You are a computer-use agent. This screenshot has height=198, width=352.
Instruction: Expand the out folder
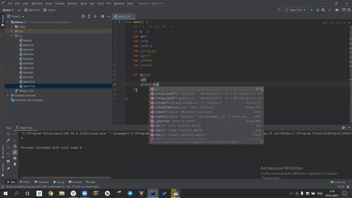pos(12,31)
